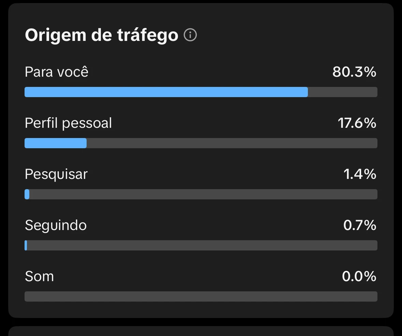This screenshot has height=336, width=402.
Task: Click the Origem de tráfego heading
Action: (x=101, y=35)
